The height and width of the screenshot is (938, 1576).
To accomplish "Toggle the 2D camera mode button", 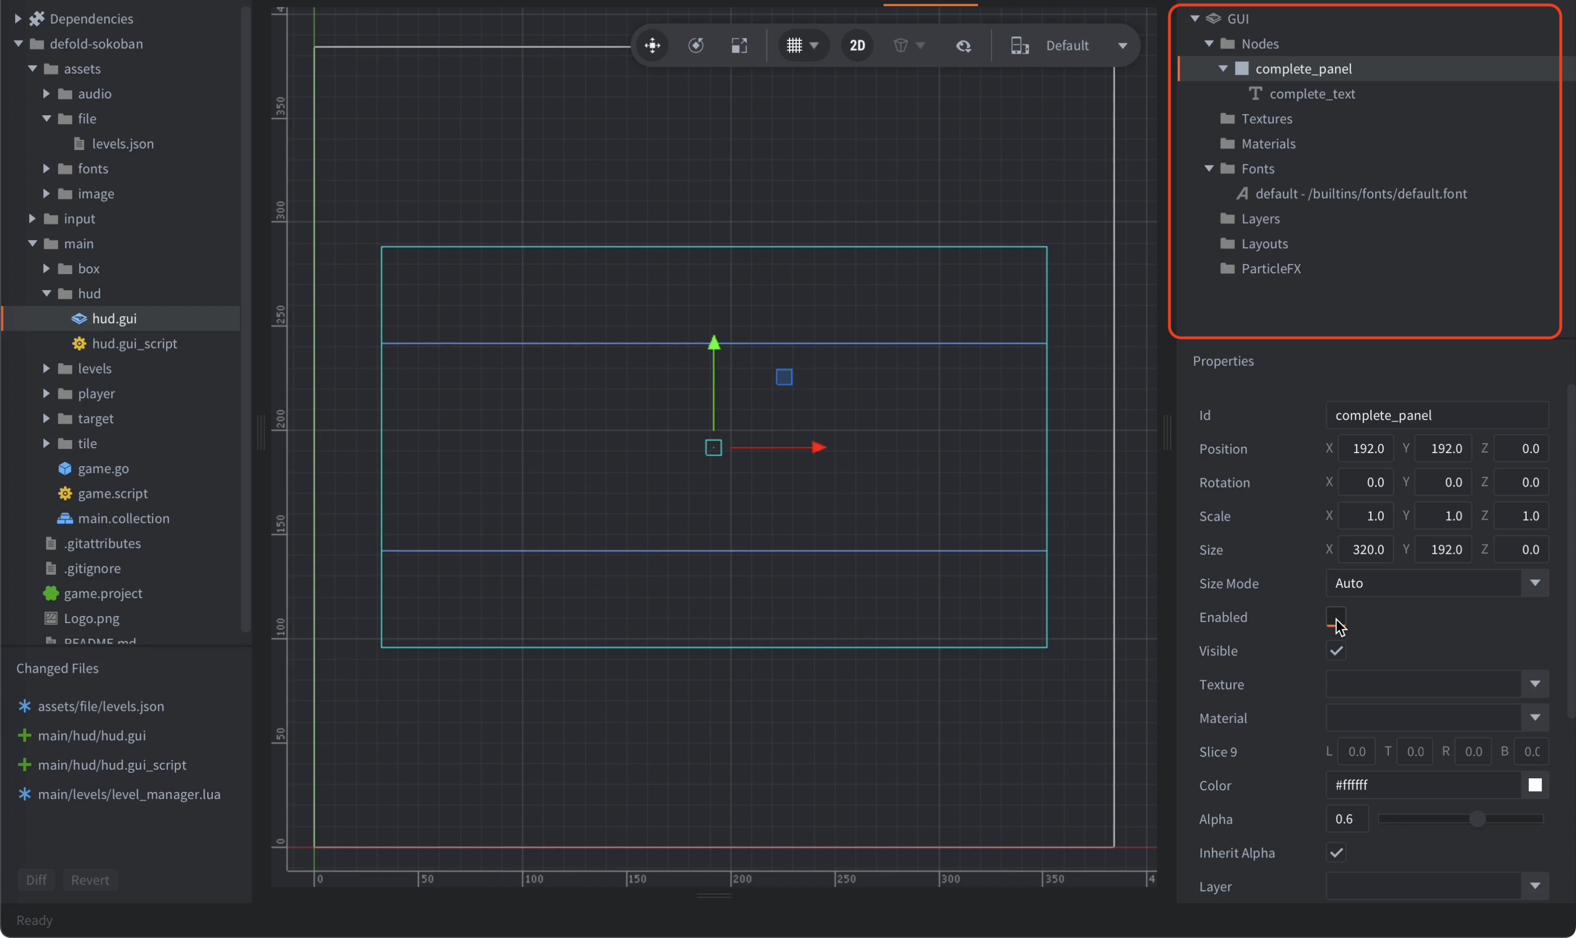I will 857,45.
